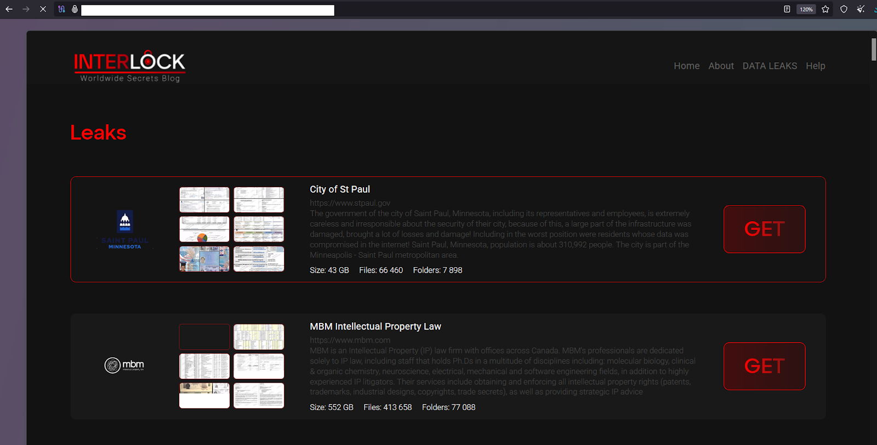877x445 pixels.
Task: Open the Help nav link
Action: point(815,66)
